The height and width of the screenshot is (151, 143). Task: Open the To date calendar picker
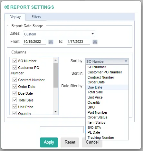point(95,42)
